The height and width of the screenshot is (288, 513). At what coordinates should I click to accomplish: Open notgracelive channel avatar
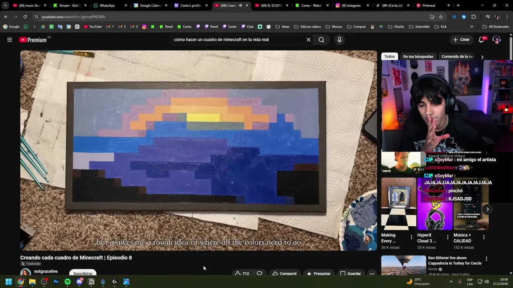click(x=26, y=272)
